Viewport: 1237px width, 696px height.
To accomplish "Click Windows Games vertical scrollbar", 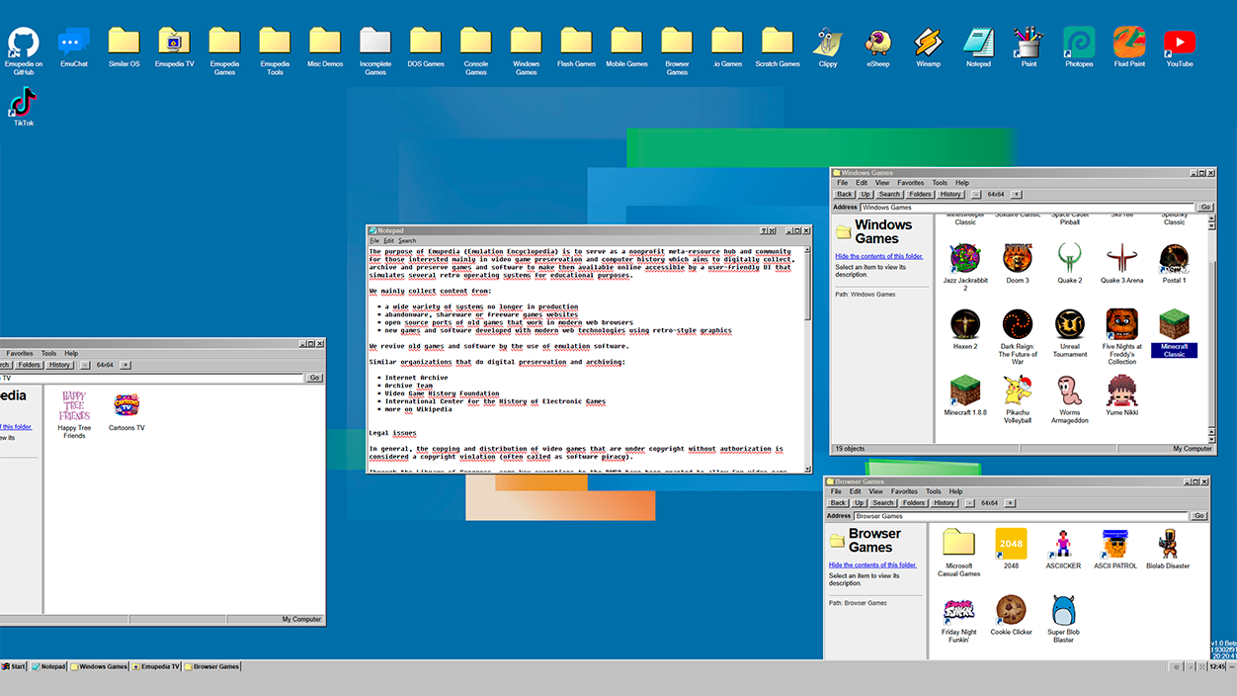I will point(1213,328).
